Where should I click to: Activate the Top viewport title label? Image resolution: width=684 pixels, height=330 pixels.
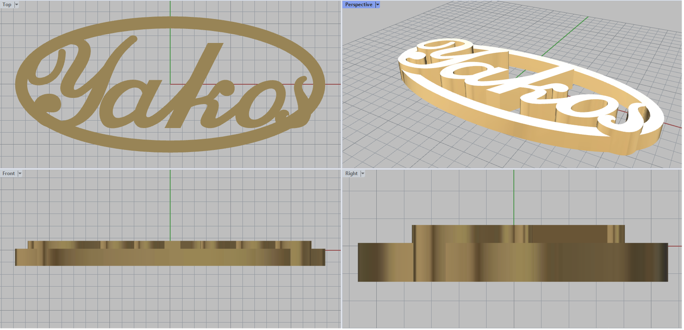7,5
